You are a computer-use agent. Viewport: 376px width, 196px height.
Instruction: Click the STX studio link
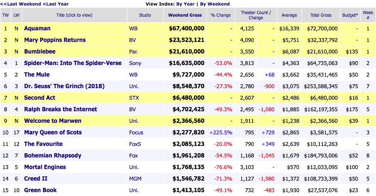coord(134,98)
